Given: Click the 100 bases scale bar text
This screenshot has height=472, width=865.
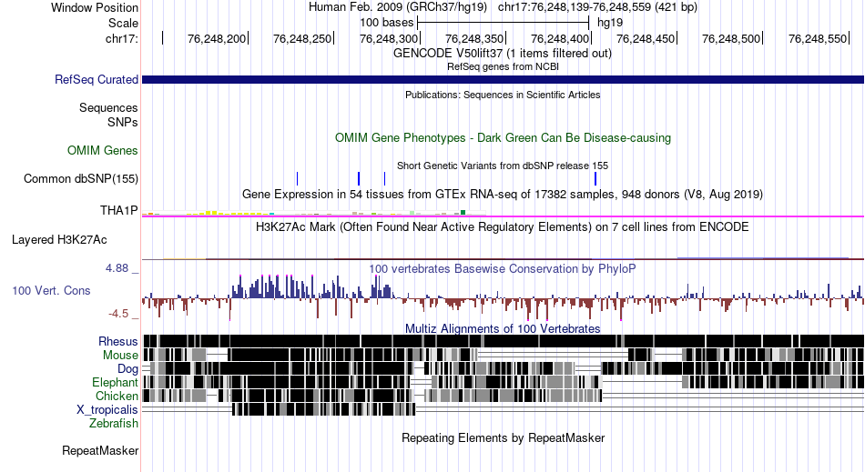Looking at the screenshot, I should tap(387, 23).
